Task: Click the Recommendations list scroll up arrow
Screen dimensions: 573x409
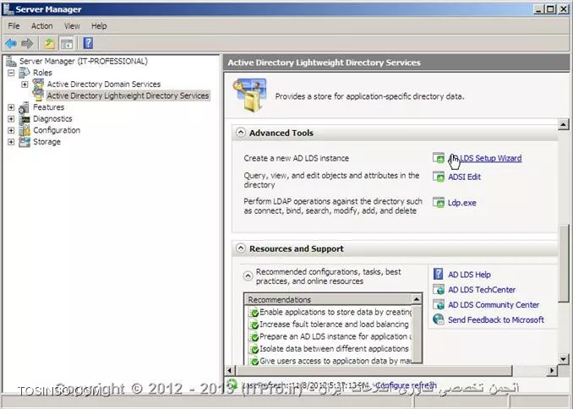Action: pos(417,299)
